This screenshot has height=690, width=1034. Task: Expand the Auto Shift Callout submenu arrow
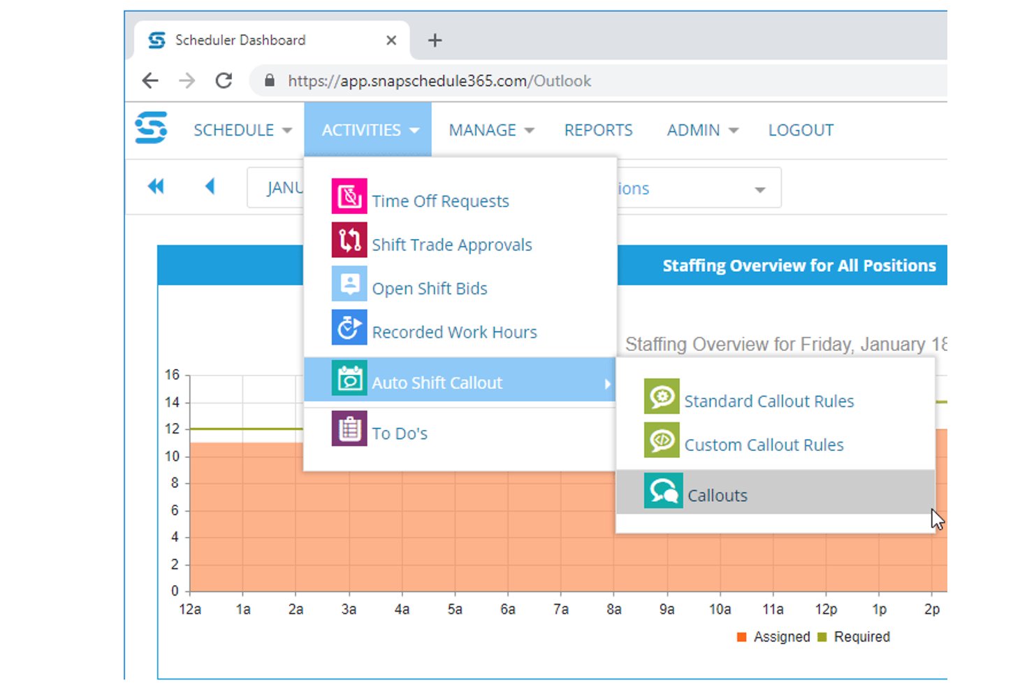point(607,384)
